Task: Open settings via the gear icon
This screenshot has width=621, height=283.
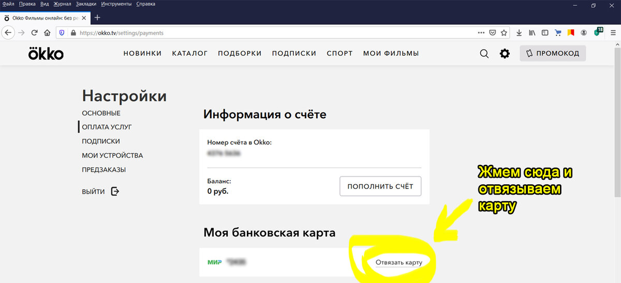Action: (505, 54)
